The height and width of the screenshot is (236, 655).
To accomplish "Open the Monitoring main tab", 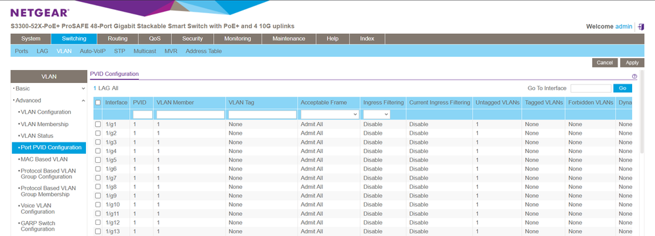I will pos(238,39).
